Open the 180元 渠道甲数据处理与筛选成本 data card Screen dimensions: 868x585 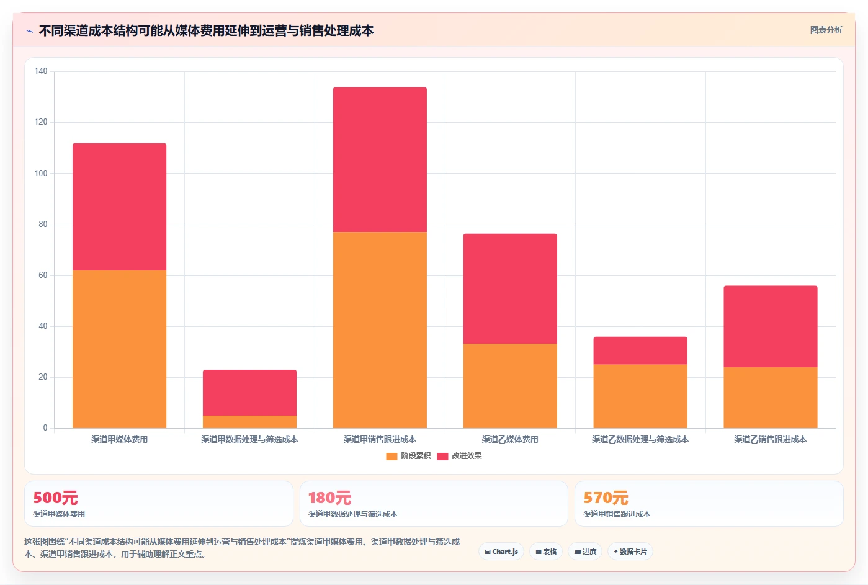434,504
